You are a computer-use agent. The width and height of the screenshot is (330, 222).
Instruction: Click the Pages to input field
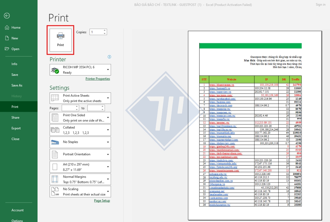94,108
